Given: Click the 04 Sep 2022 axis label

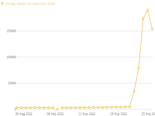Looking at the screenshot, I should 55,114.
